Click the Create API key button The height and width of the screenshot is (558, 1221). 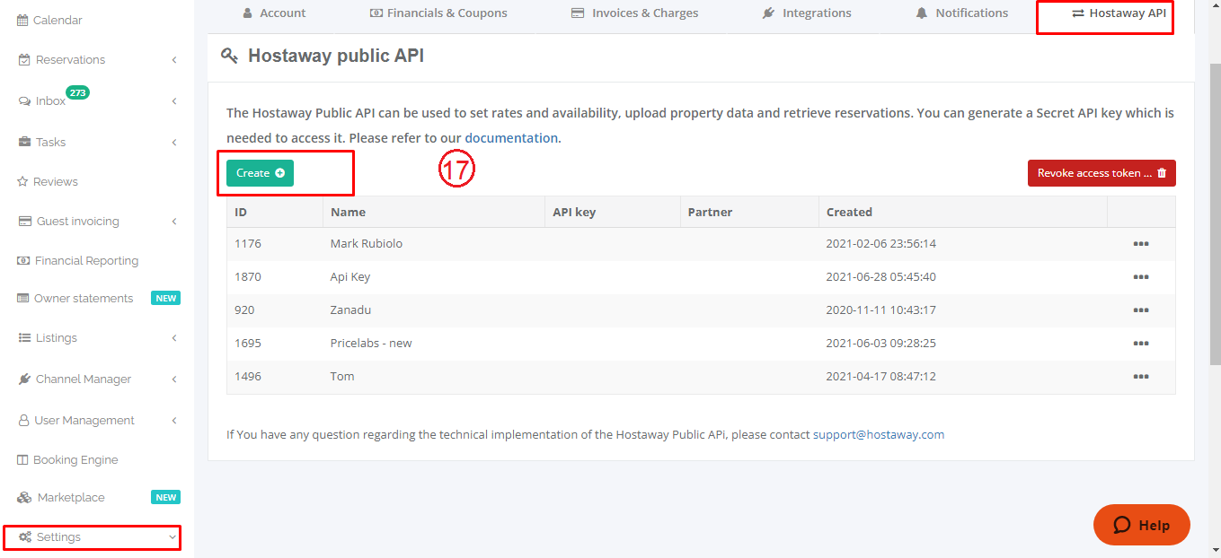click(260, 173)
